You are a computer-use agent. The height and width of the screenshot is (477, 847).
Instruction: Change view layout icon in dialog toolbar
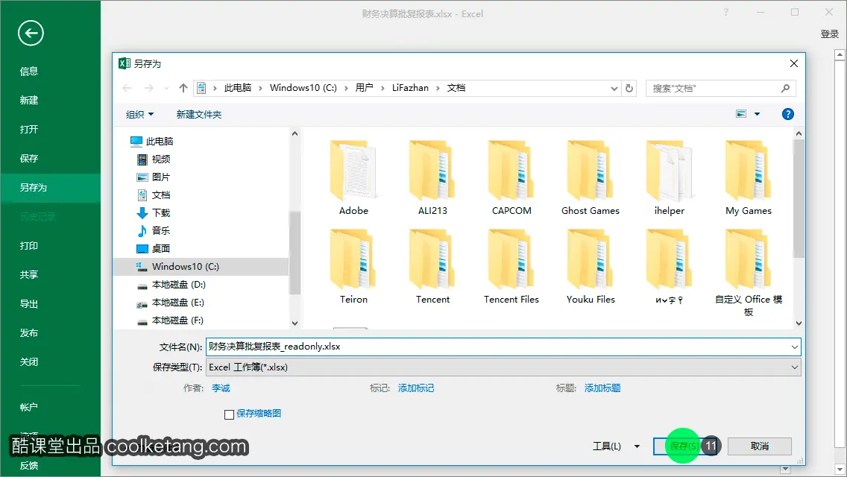pos(741,114)
